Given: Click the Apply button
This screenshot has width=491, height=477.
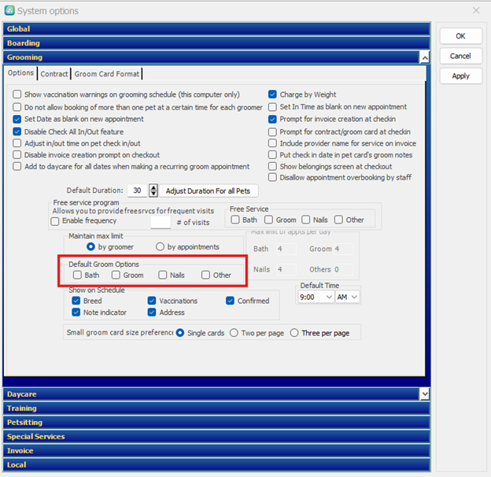Looking at the screenshot, I should (460, 76).
